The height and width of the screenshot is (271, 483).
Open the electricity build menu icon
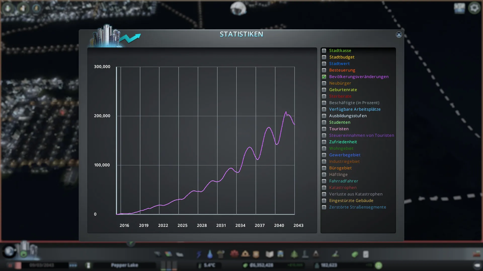tap(199, 254)
